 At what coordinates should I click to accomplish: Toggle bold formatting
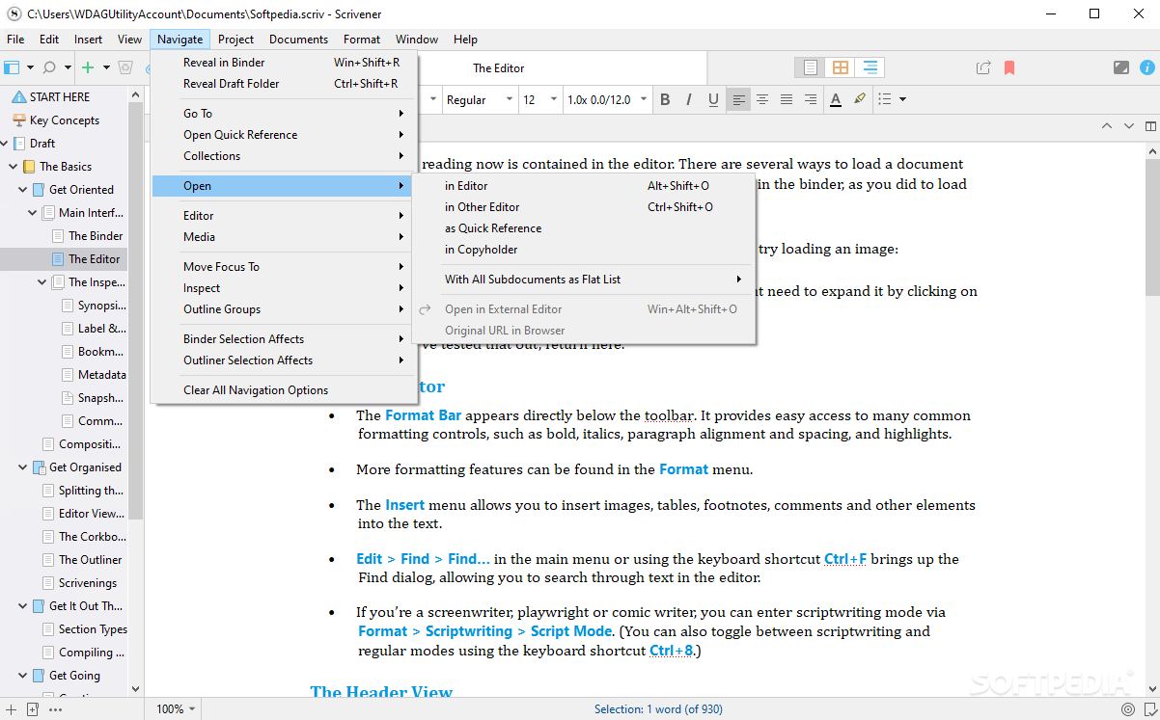point(665,99)
